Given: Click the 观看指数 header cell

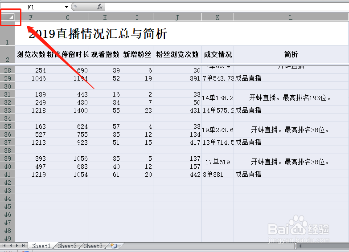Looking at the screenshot, I should [105, 54].
